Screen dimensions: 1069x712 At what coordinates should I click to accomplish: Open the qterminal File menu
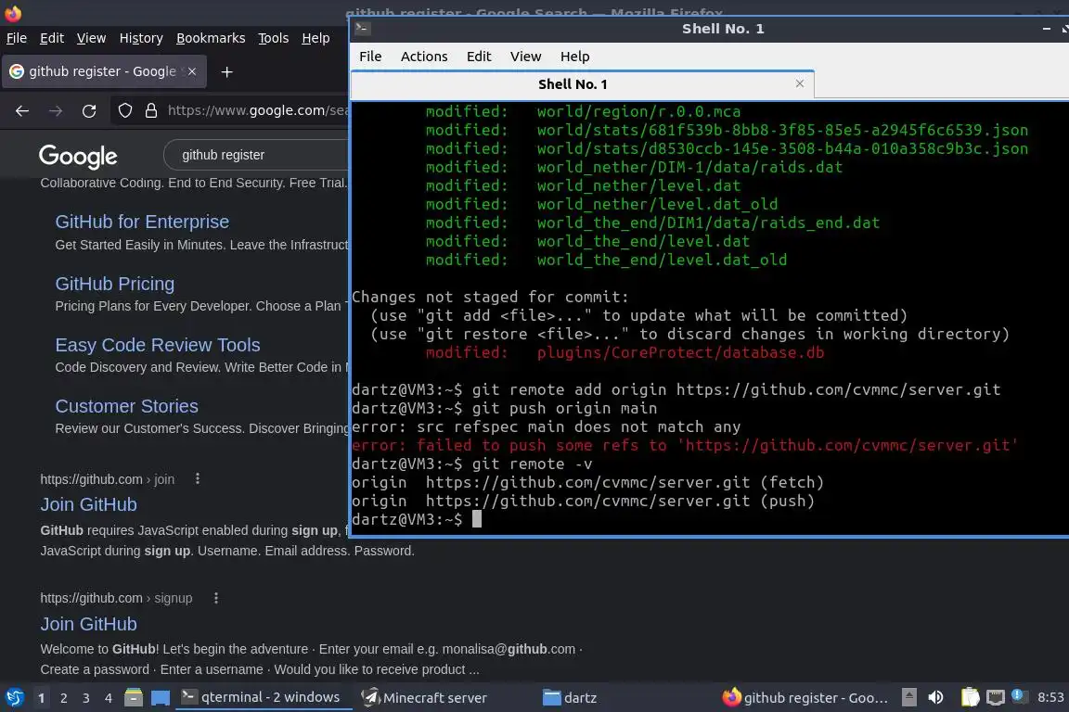pos(370,57)
